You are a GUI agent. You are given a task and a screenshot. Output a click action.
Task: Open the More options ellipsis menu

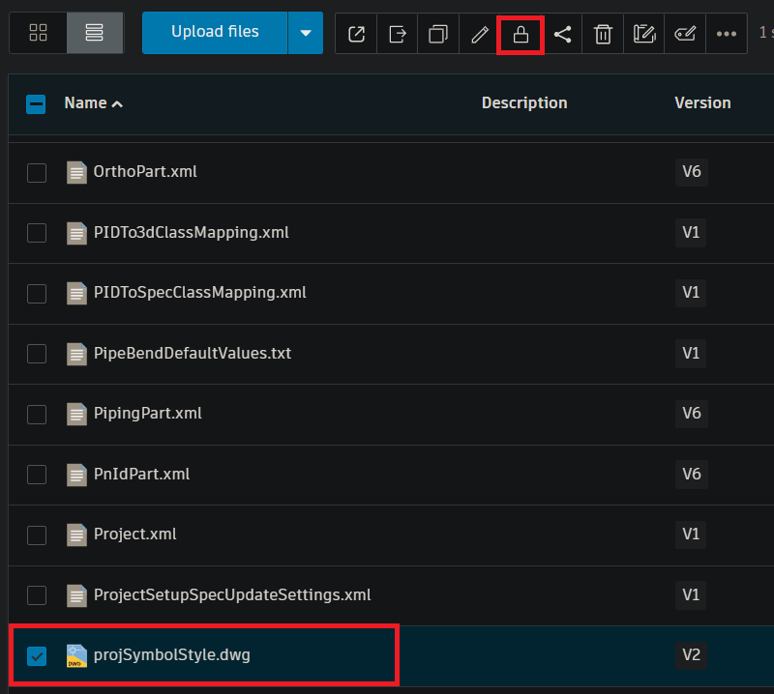pos(726,34)
